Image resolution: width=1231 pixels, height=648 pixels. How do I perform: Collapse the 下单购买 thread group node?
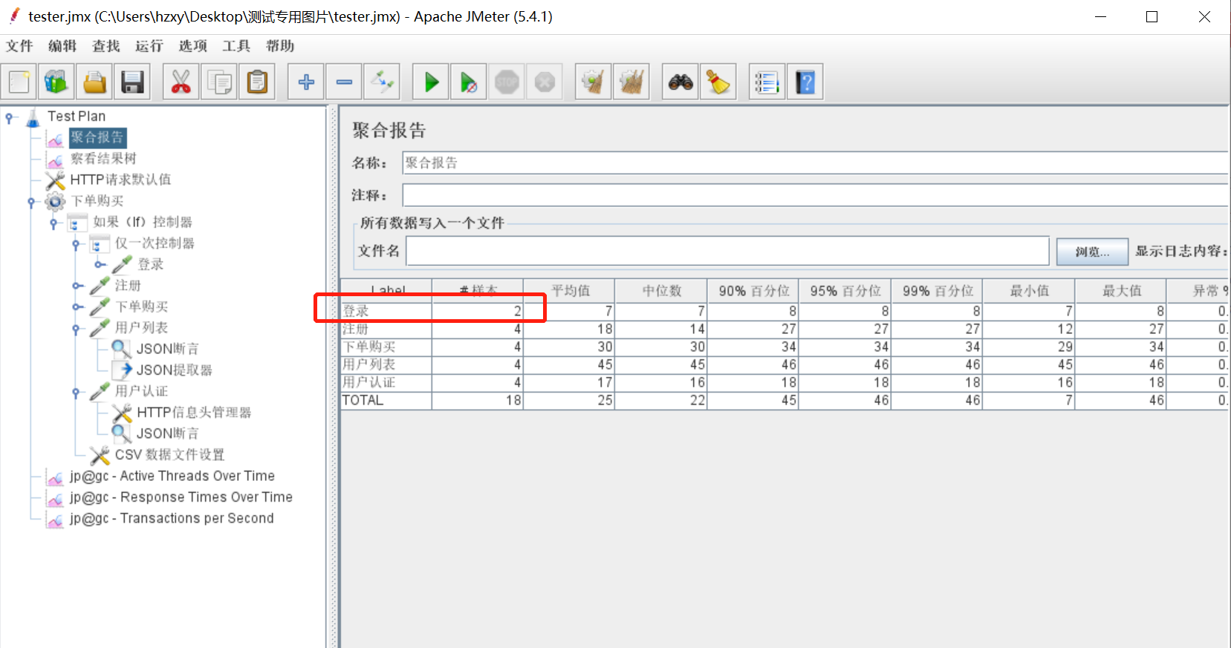point(32,202)
